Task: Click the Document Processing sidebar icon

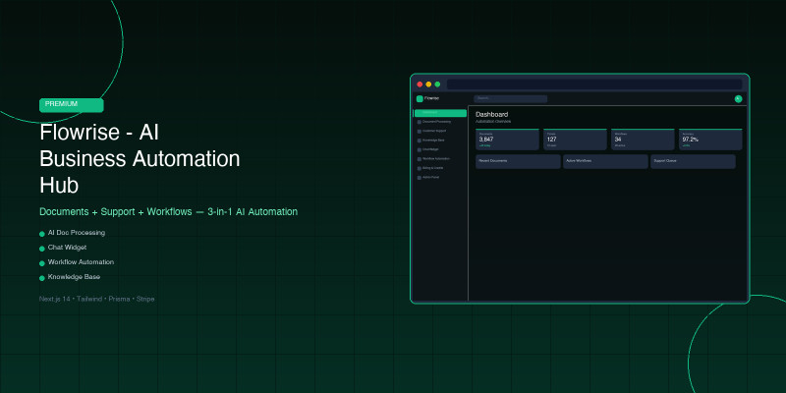Action: pos(419,122)
